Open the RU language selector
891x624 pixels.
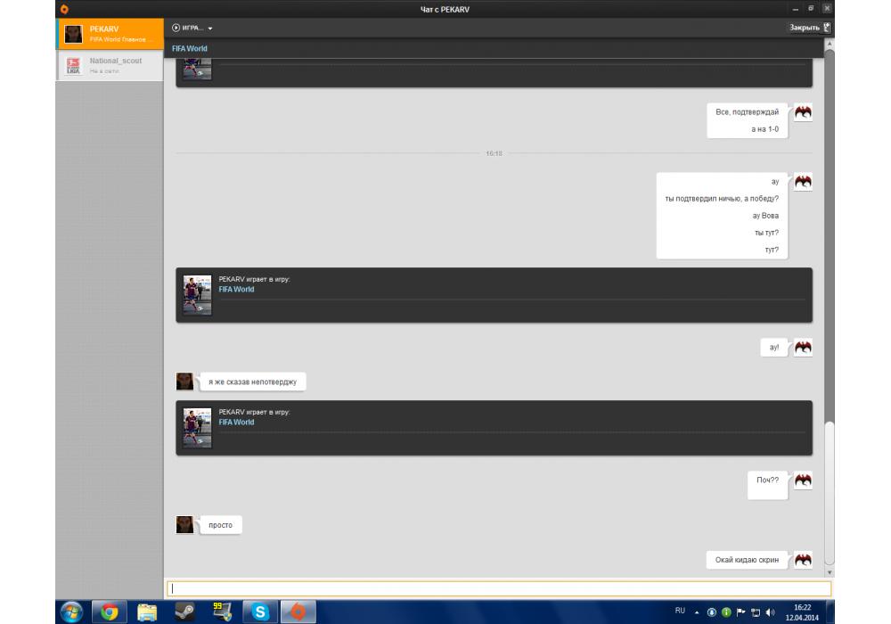click(x=680, y=611)
